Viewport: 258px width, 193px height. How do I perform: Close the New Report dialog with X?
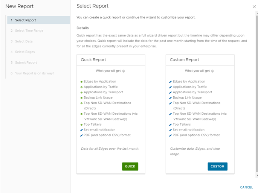(x=254, y=7)
